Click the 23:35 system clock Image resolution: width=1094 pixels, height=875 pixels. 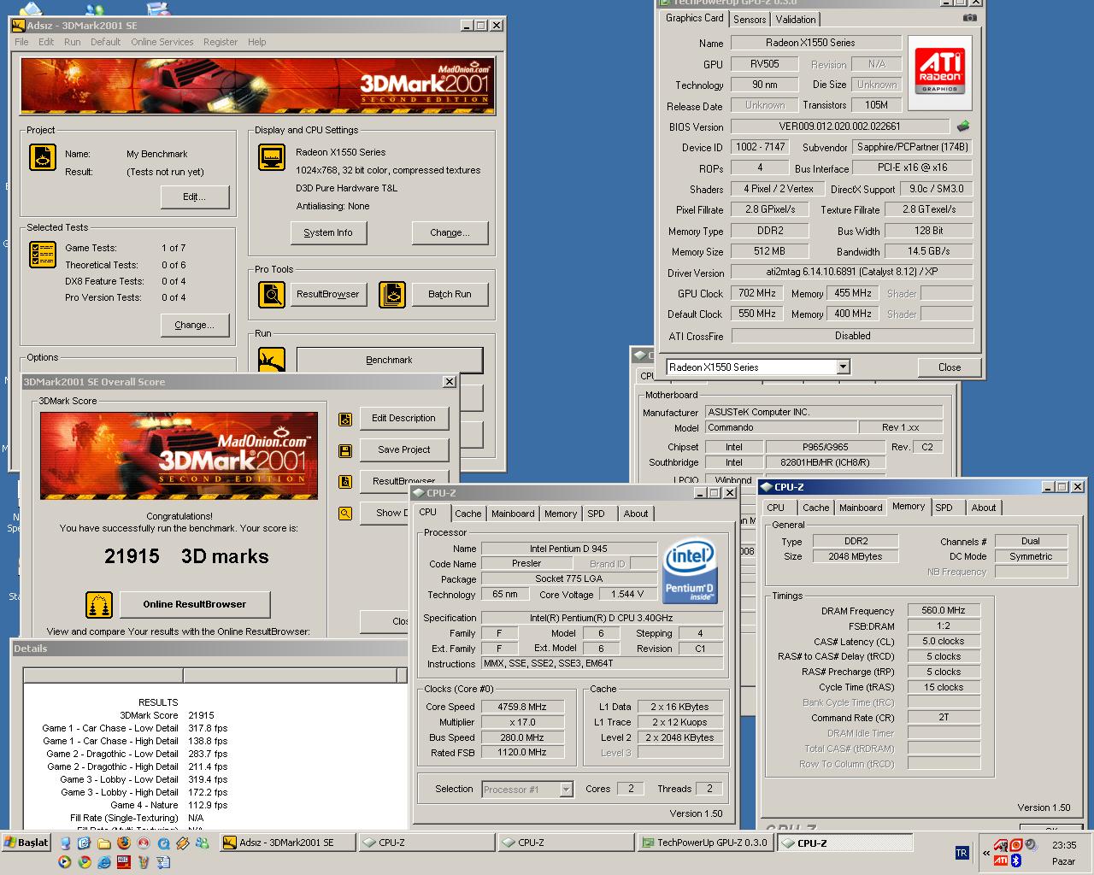[1064, 845]
